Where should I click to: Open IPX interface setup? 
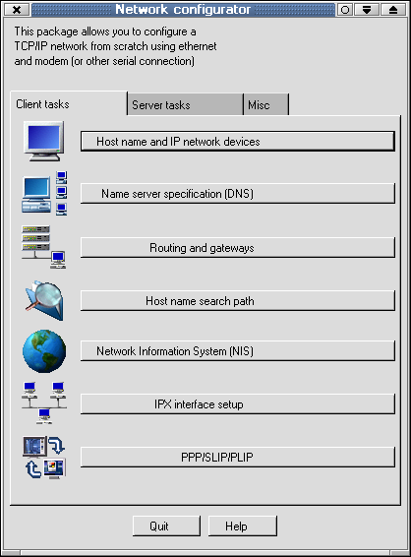[x=237, y=403]
